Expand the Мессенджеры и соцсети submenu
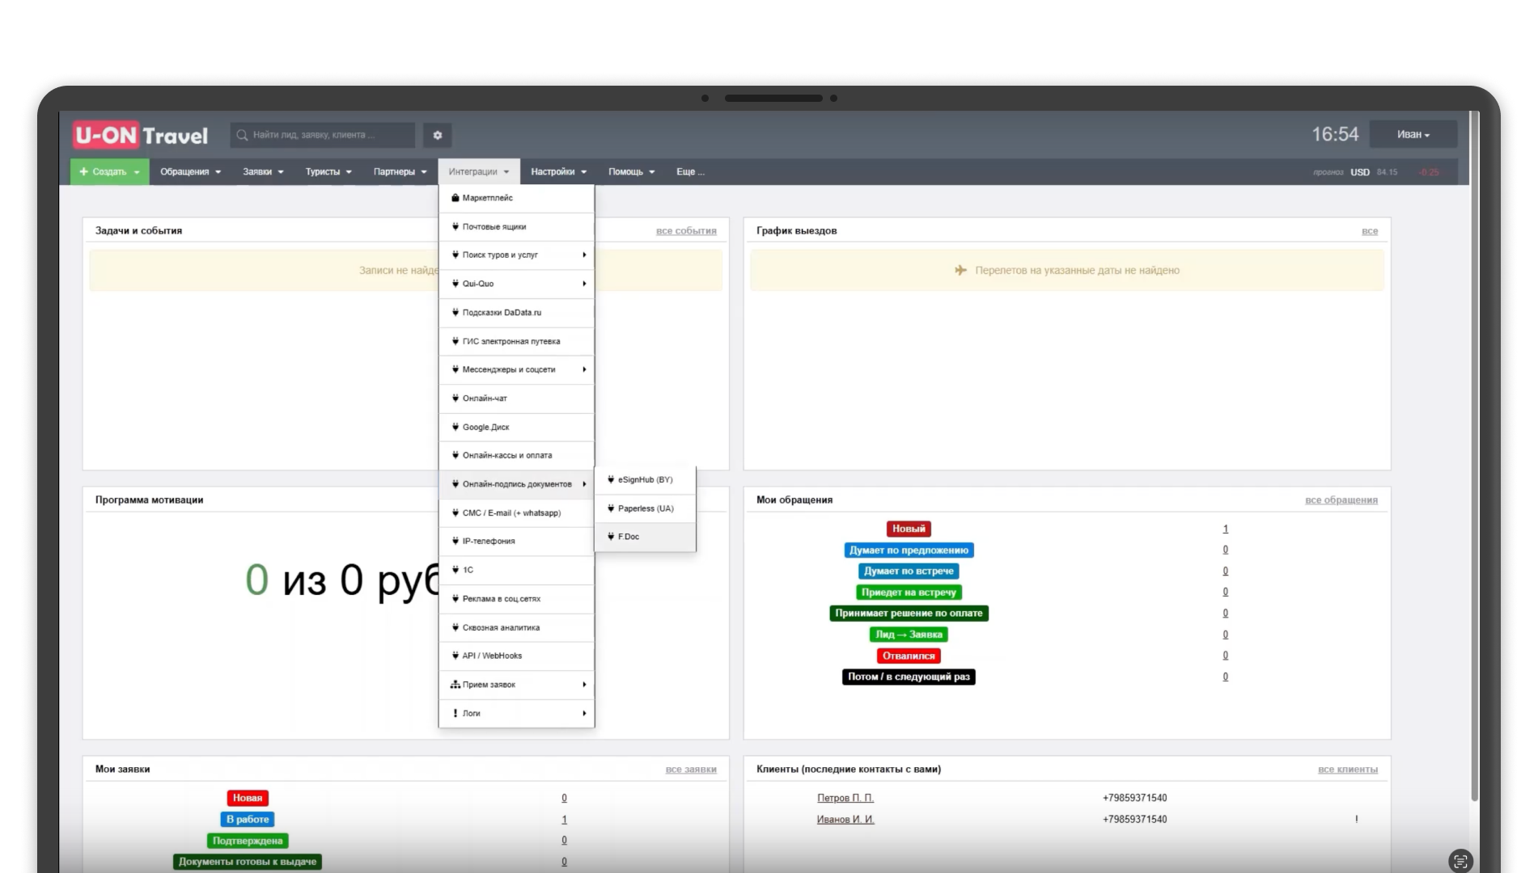Image resolution: width=1538 pixels, height=873 pixels. click(516, 369)
